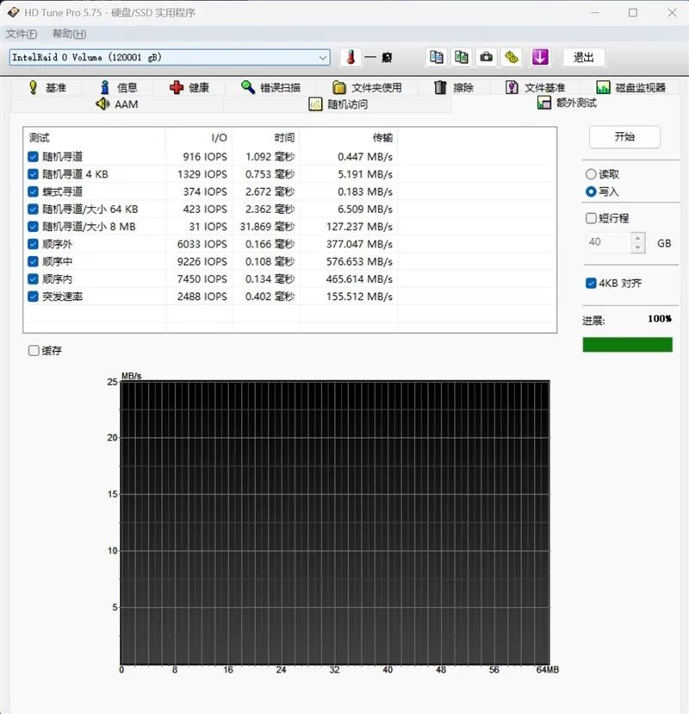Viewport: 689px width, 714px height.
Task: Open the 健康 health tab
Action: tap(189, 87)
